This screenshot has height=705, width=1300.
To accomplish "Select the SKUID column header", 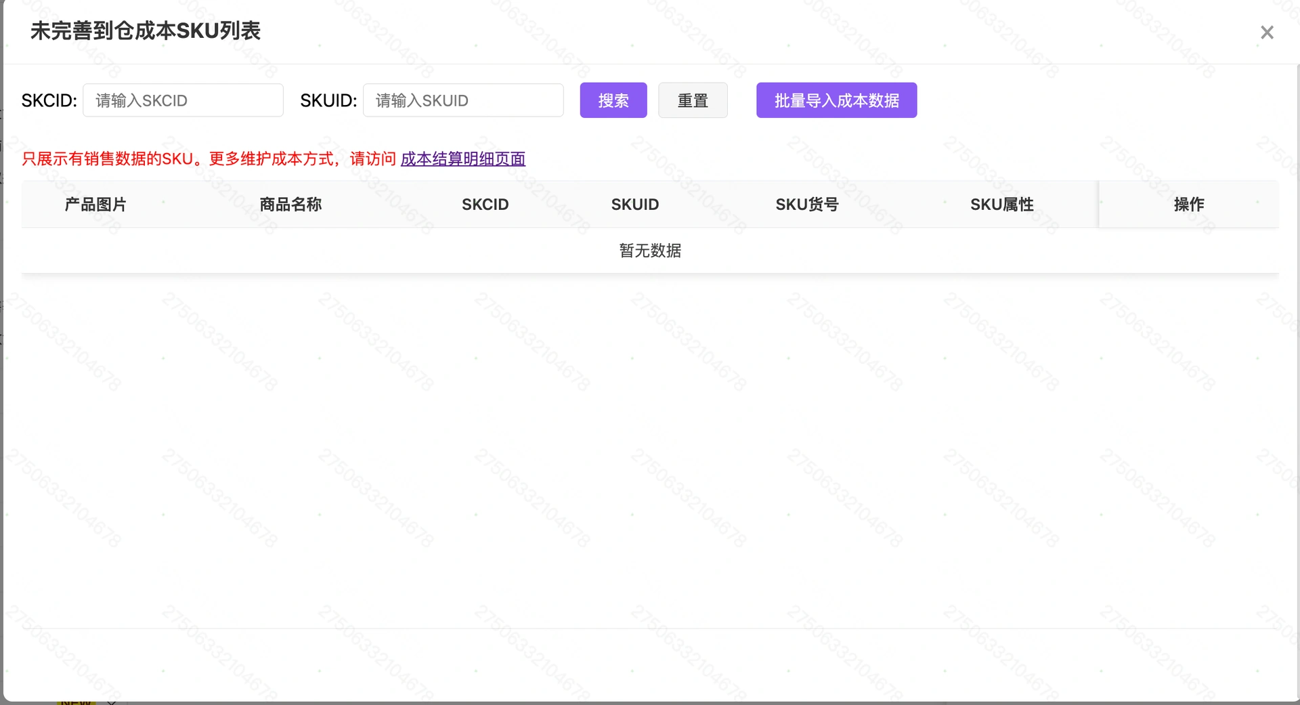I will 634,205.
